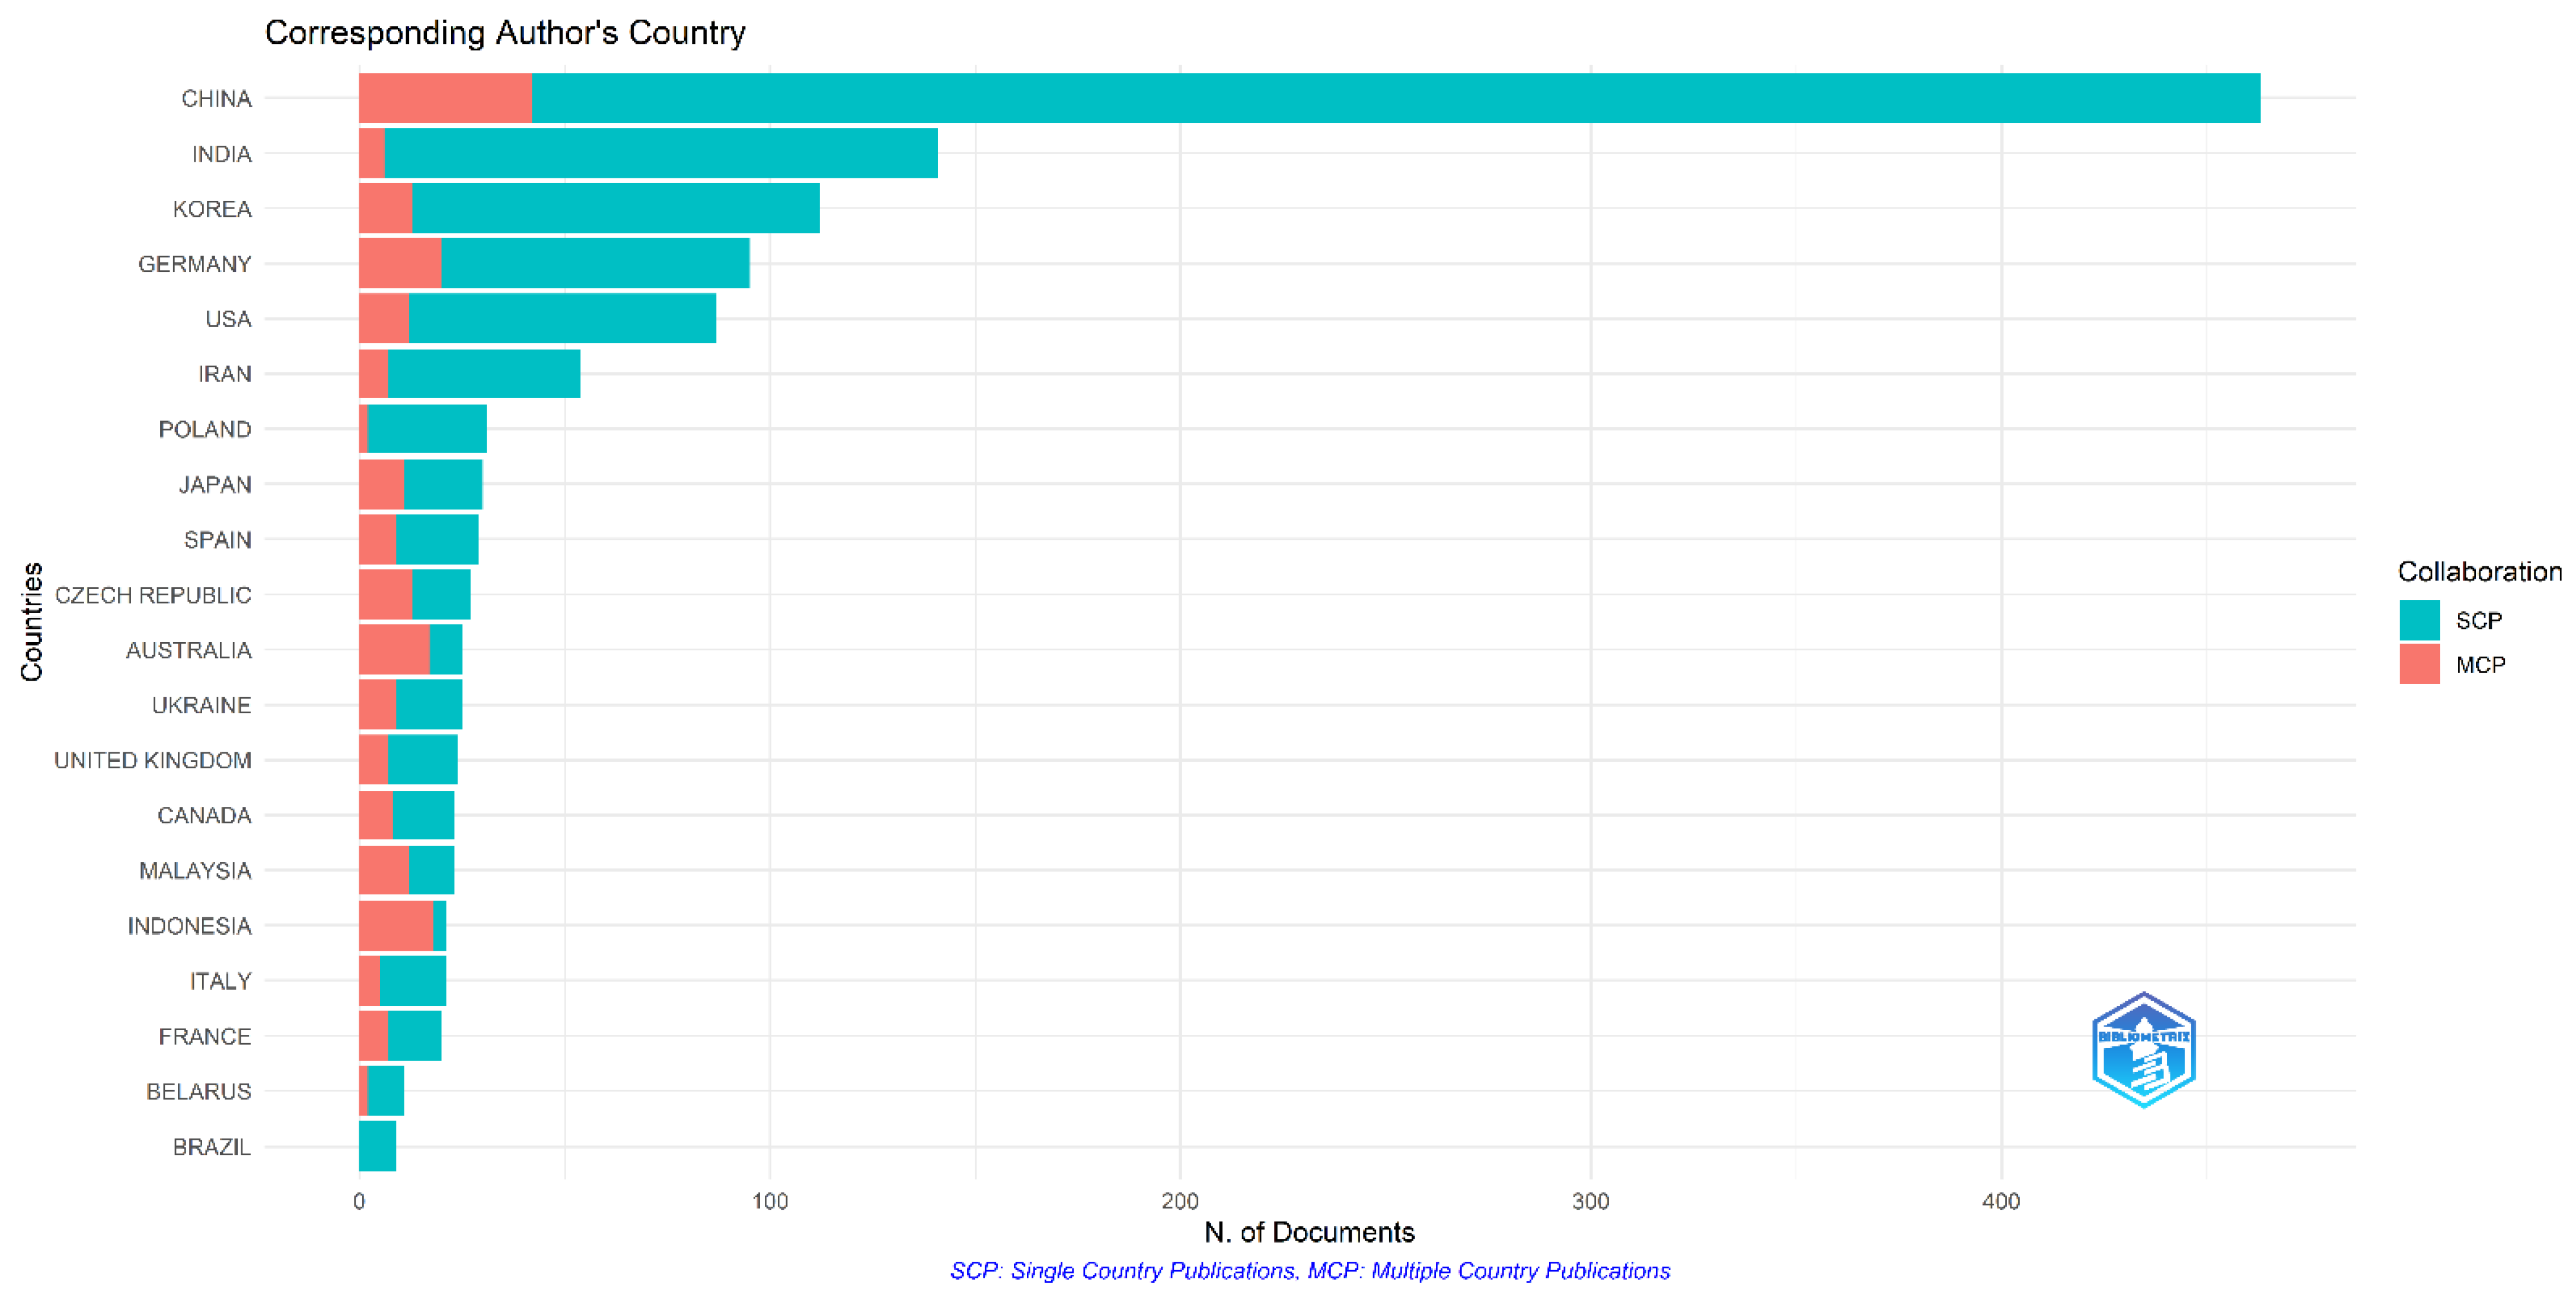The height and width of the screenshot is (1305, 2576).
Task: Click Indonesia's red MCP bar segment
Action: [x=396, y=925]
